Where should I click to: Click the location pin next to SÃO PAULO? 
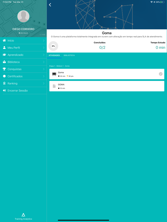coord(19,33)
